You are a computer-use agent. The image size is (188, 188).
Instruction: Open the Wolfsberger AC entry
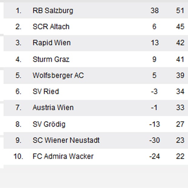point(58,75)
